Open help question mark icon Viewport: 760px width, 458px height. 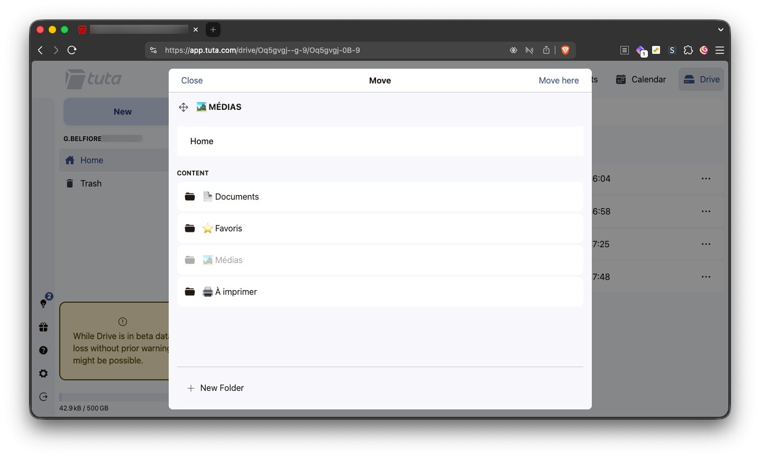coord(43,350)
